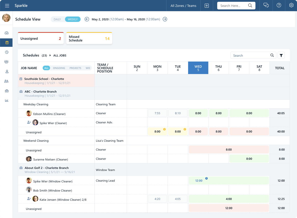Open the dashboard gauge sidebar icon
The image size is (297, 218).
[x=7, y=33]
